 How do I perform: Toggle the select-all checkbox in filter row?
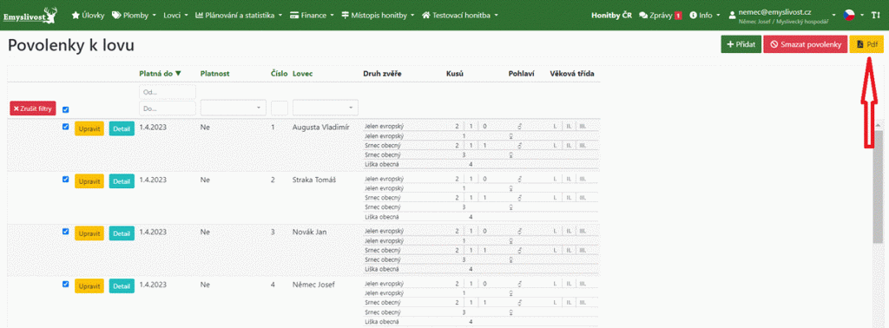tap(65, 109)
